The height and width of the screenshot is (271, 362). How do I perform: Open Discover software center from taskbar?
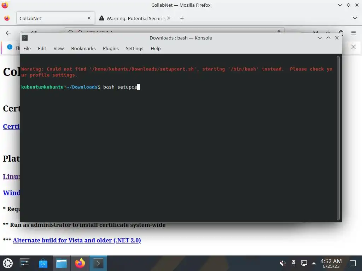(x=43, y=263)
